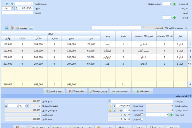Click the توضیحات description field
This screenshot has width=192, height=128.
142,101
